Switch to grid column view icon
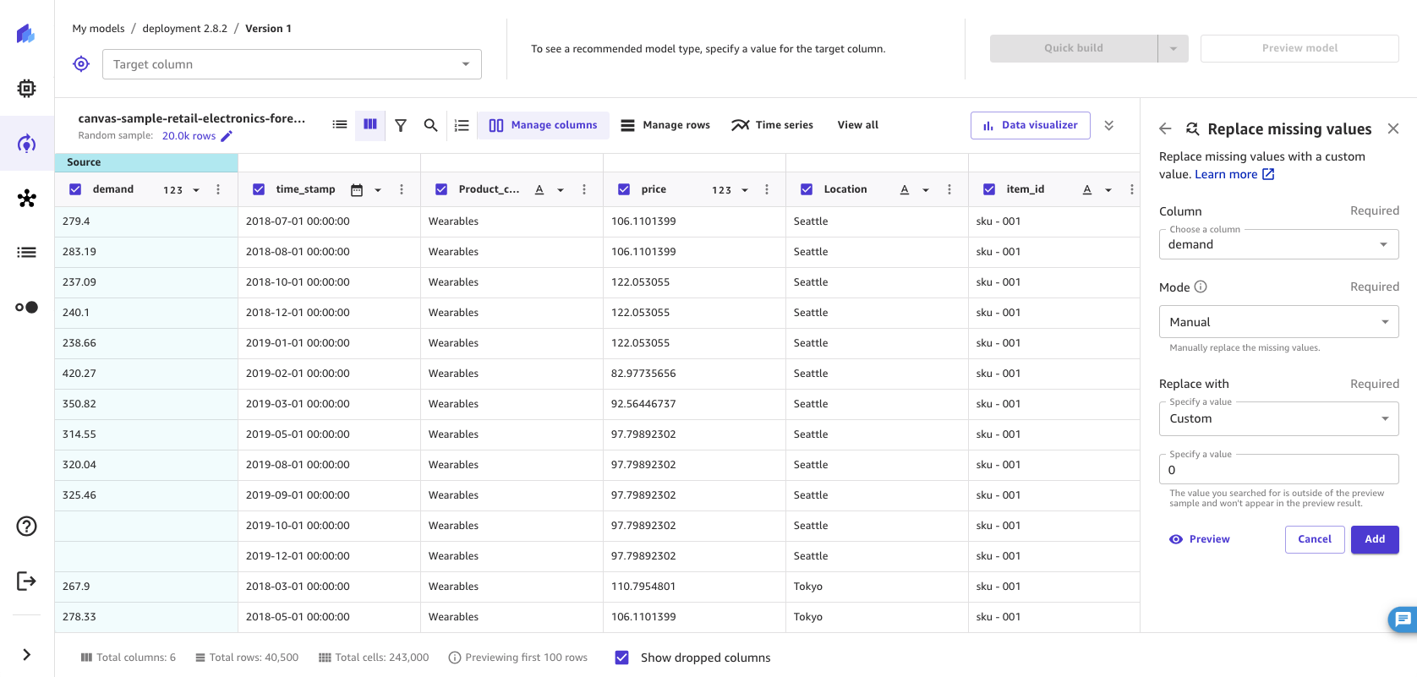Image resolution: width=1417 pixels, height=677 pixels. pyautogui.click(x=370, y=124)
